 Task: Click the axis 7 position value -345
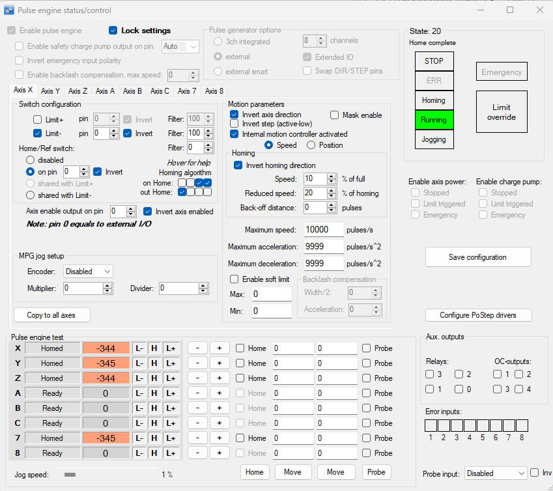[106, 438]
